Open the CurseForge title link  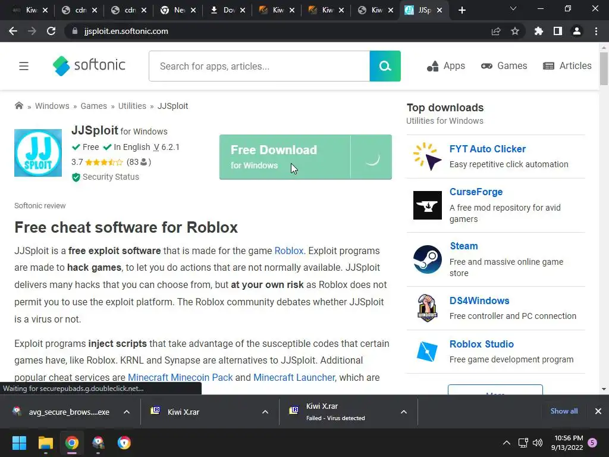pos(476,192)
